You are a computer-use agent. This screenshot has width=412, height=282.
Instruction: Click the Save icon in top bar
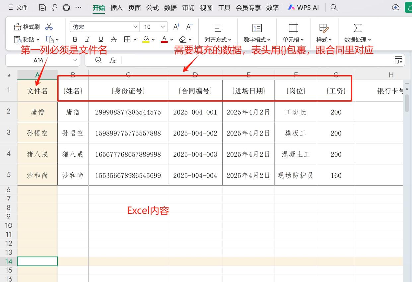(42, 7)
